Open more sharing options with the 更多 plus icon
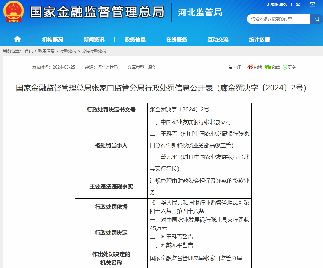 285,67
